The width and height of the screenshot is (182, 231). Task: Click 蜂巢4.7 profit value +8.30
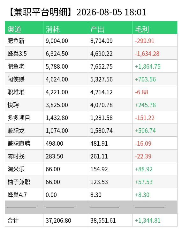coord(142,195)
